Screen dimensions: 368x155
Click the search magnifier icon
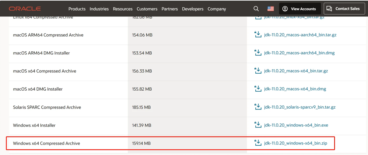256,9
